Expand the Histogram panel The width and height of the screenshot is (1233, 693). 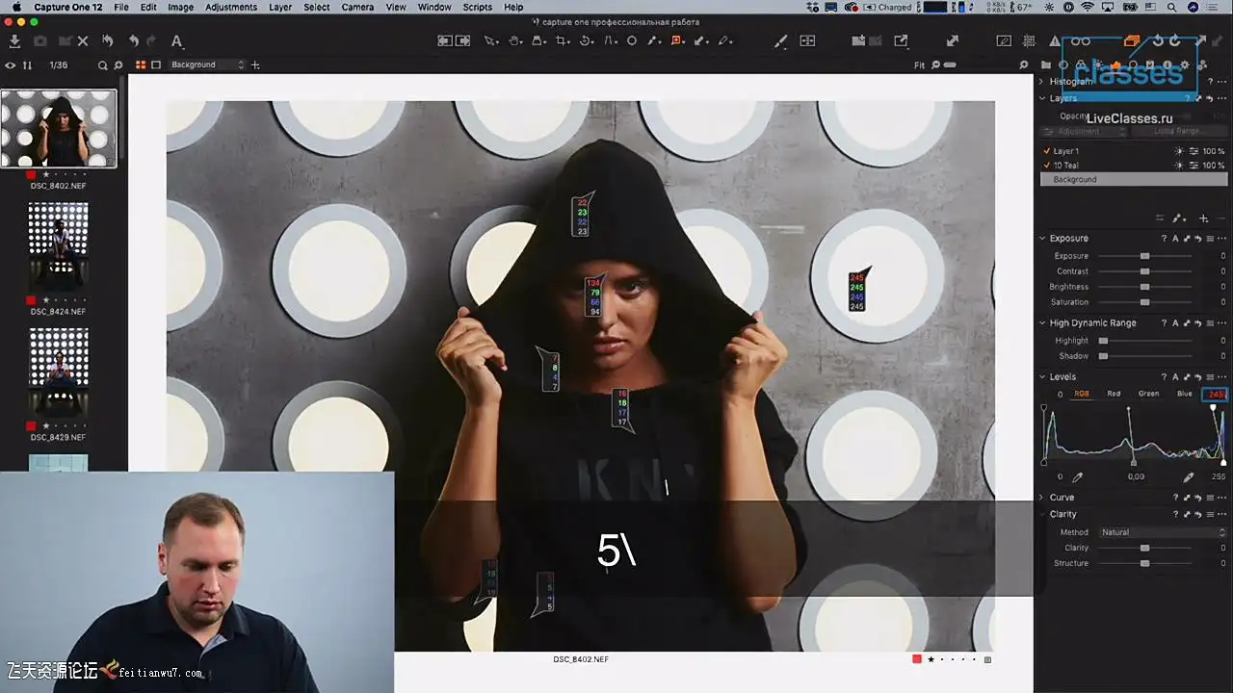point(1042,81)
